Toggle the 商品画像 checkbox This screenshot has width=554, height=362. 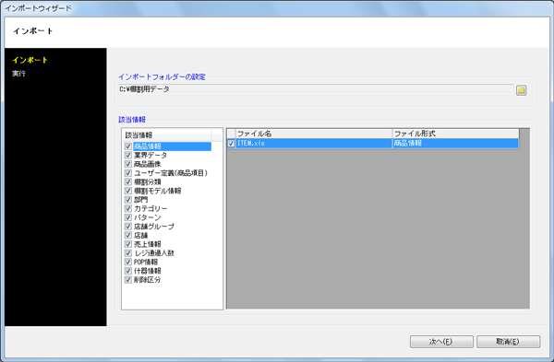point(128,164)
